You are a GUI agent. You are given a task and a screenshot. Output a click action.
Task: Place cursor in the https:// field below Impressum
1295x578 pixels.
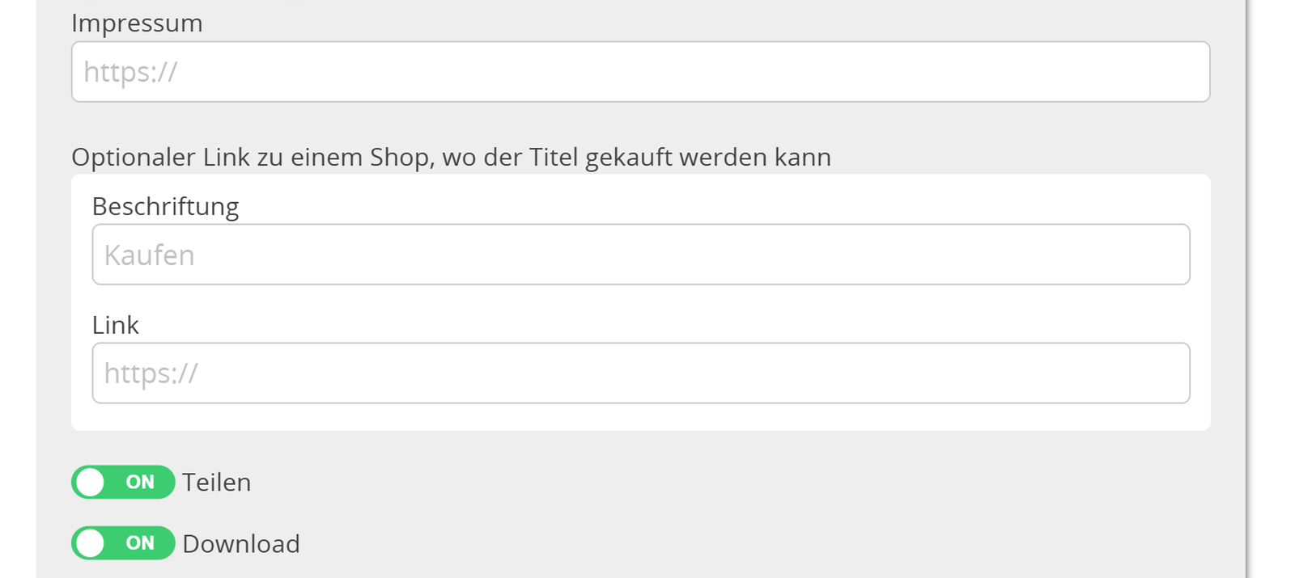[639, 71]
